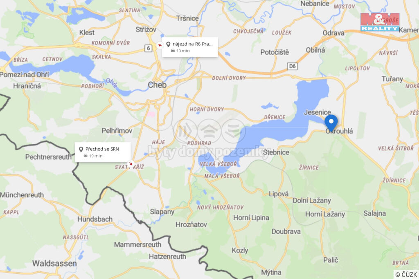Click the car icon showing 10 min
The image size is (419, 279).
tap(173, 51)
